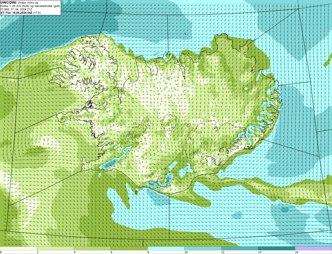Click the 10–12 m/s light teal legend swatch
332x254 pixels.
pyautogui.click(x=203, y=248)
